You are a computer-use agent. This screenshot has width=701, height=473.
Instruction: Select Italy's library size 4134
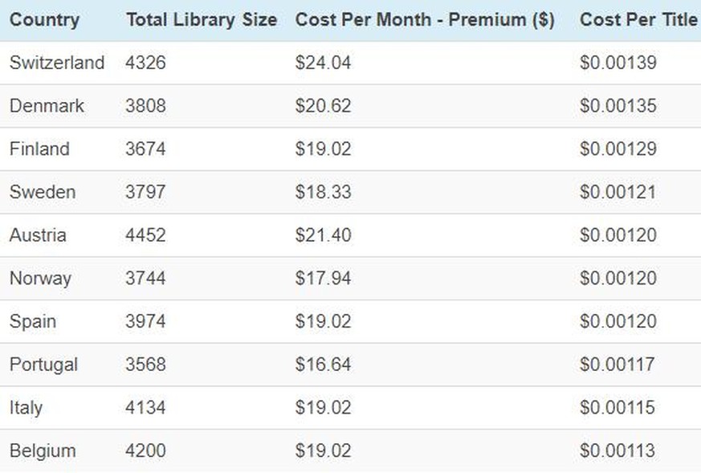pos(145,408)
